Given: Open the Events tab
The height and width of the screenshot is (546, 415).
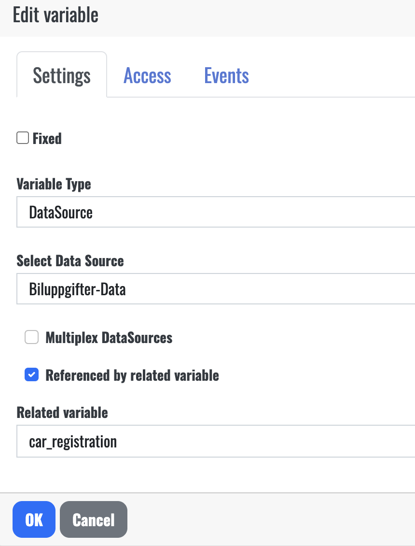Looking at the screenshot, I should pyautogui.click(x=226, y=76).
